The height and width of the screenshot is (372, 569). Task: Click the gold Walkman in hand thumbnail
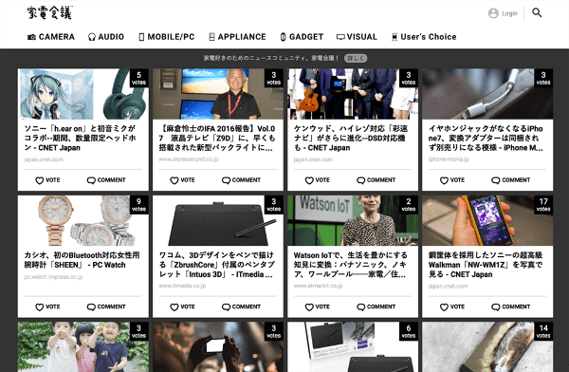pyautogui.click(x=487, y=221)
